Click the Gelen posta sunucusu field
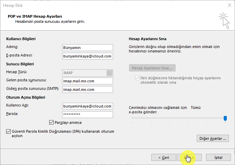The image size is (235, 165). pyautogui.click(x=87, y=81)
